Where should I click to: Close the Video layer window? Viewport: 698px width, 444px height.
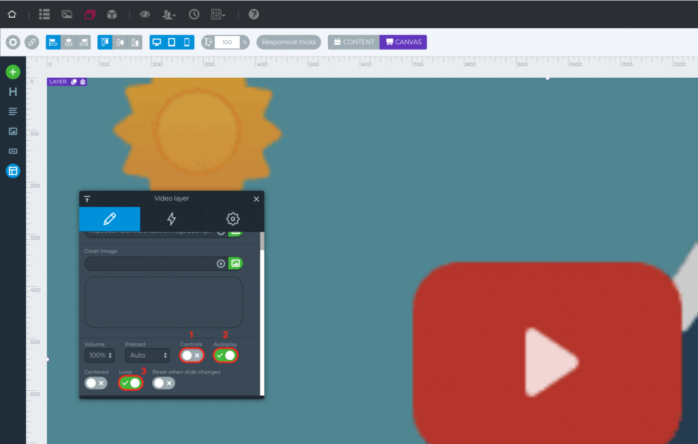[256, 199]
